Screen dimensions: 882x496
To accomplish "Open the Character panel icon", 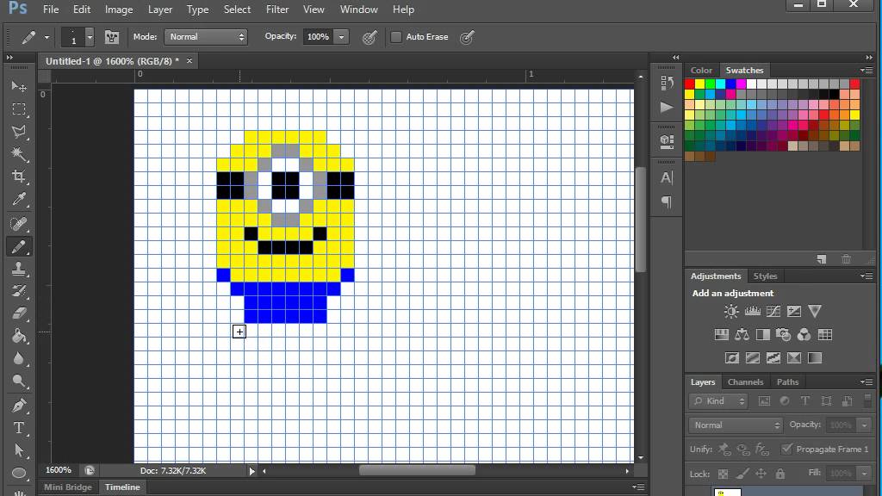I will pos(667,177).
